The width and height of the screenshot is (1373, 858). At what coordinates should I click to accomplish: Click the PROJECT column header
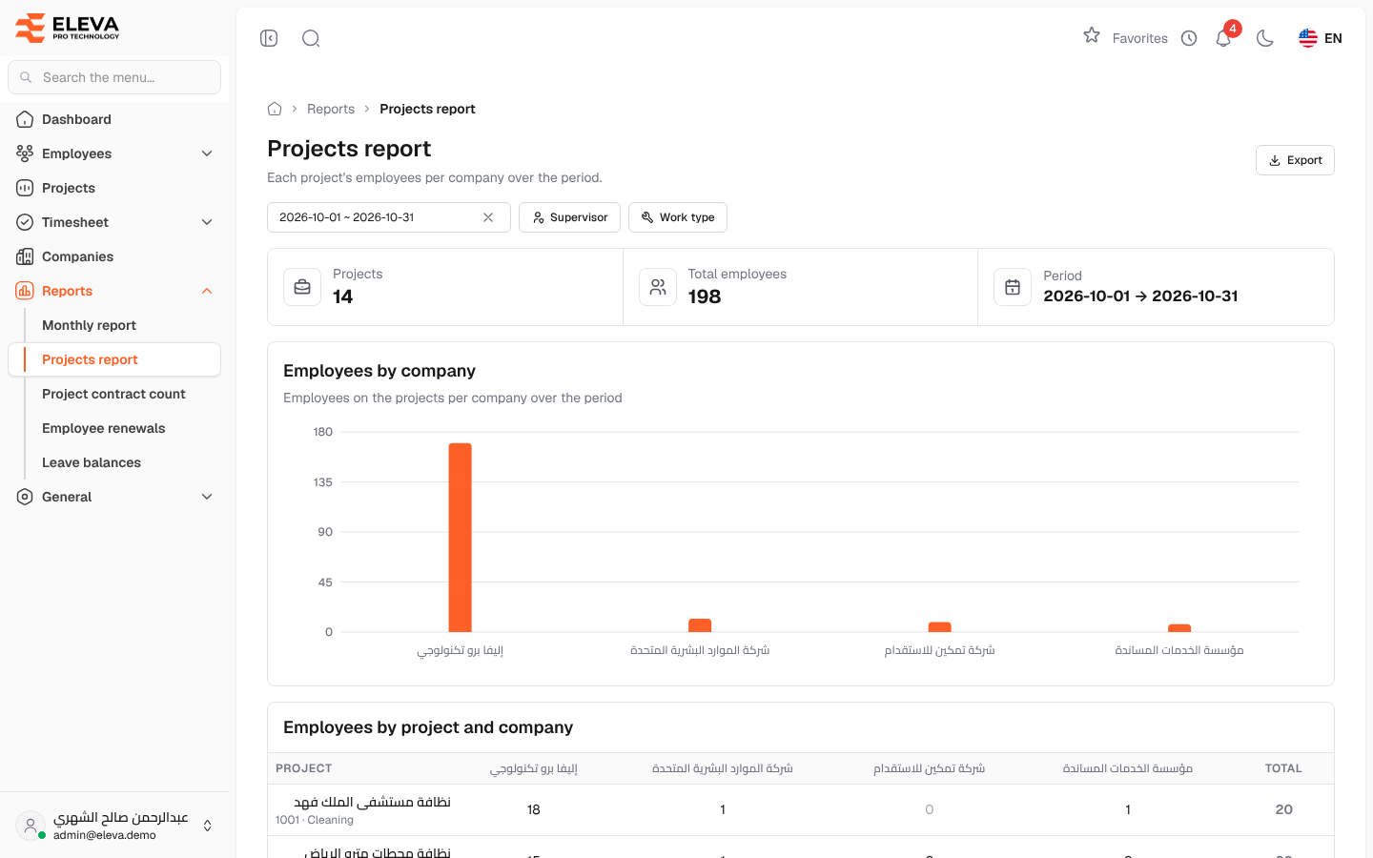click(304, 768)
